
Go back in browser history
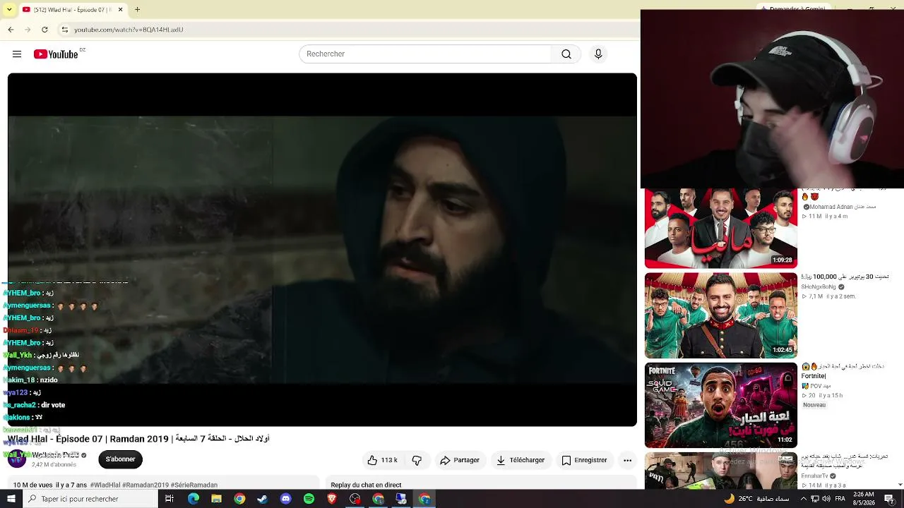(11, 30)
